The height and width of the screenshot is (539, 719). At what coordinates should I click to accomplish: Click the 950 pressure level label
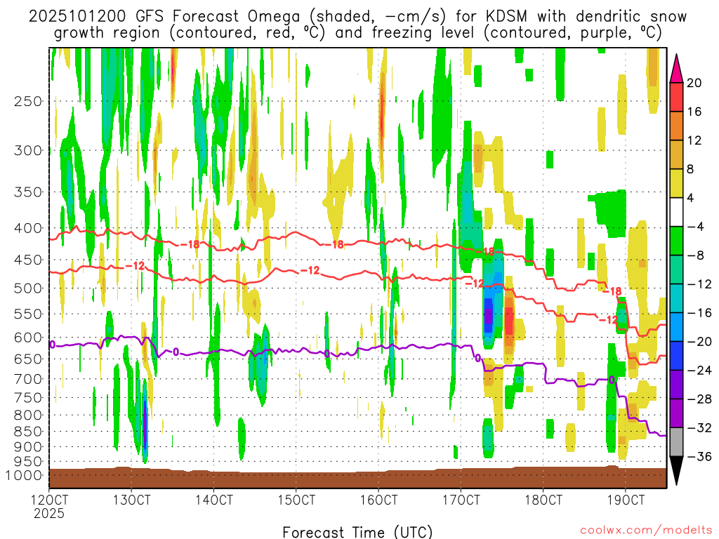click(x=28, y=462)
